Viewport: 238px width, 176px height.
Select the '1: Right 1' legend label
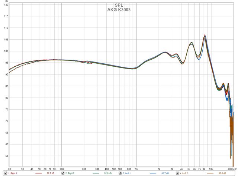(13, 173)
